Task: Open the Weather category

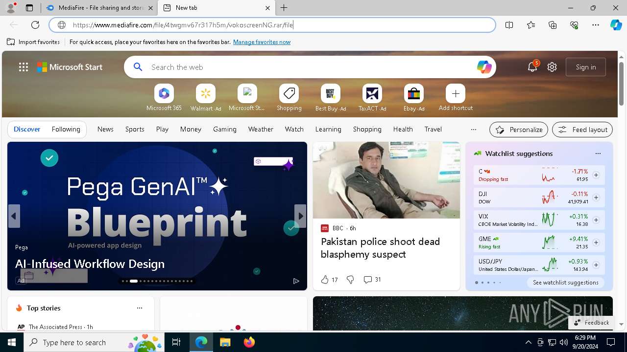Action: [x=261, y=130]
